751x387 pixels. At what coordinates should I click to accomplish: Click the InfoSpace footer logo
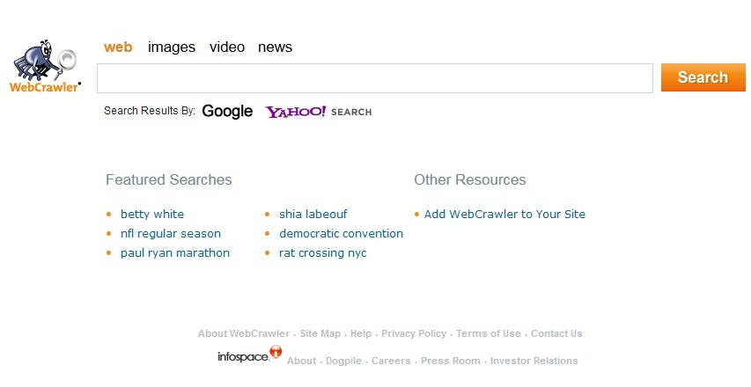[x=249, y=356]
